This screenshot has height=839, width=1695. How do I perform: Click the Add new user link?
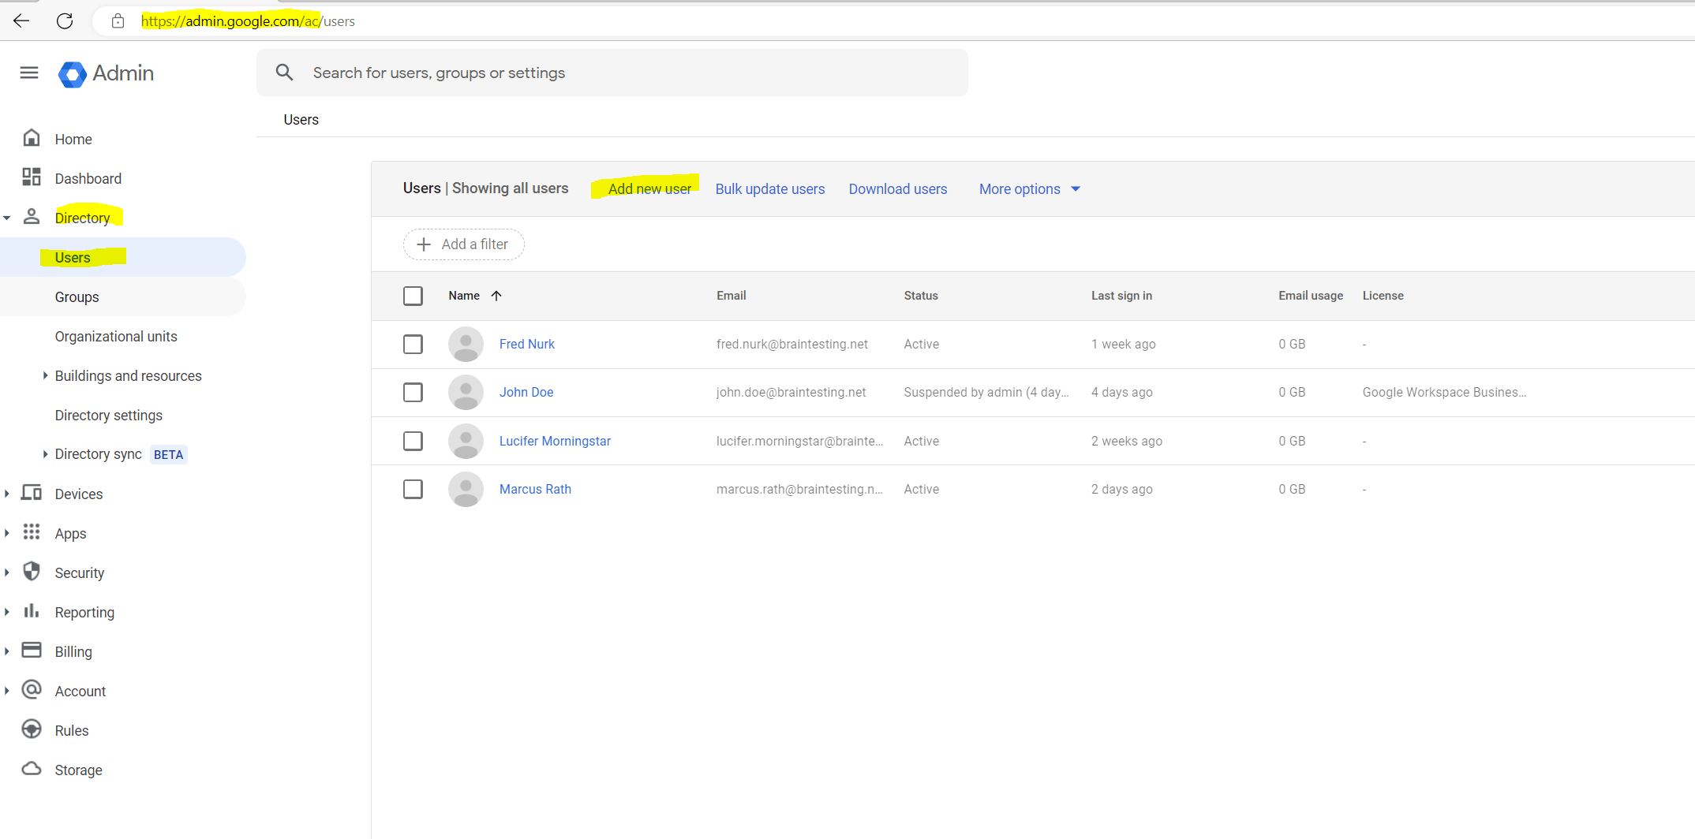point(649,188)
